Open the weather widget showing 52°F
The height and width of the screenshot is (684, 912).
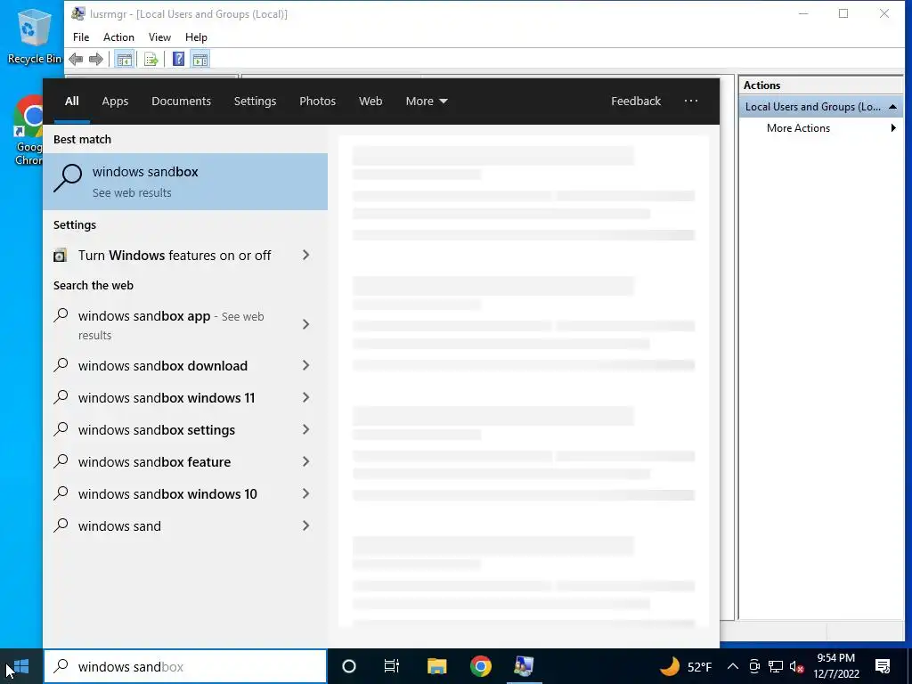pos(685,666)
